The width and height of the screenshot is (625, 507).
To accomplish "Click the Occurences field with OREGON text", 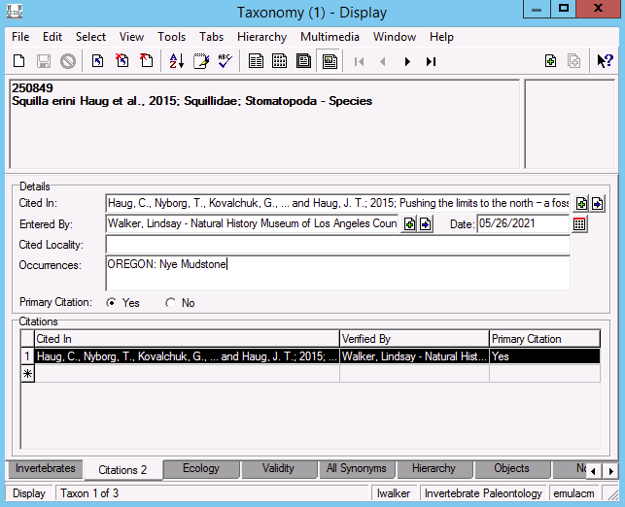I will pos(338,273).
